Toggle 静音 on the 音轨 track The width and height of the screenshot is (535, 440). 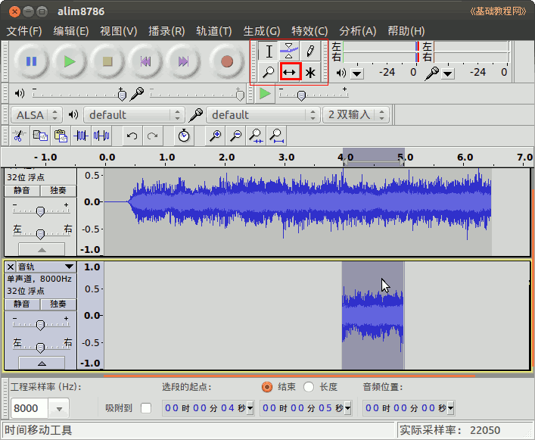22,304
